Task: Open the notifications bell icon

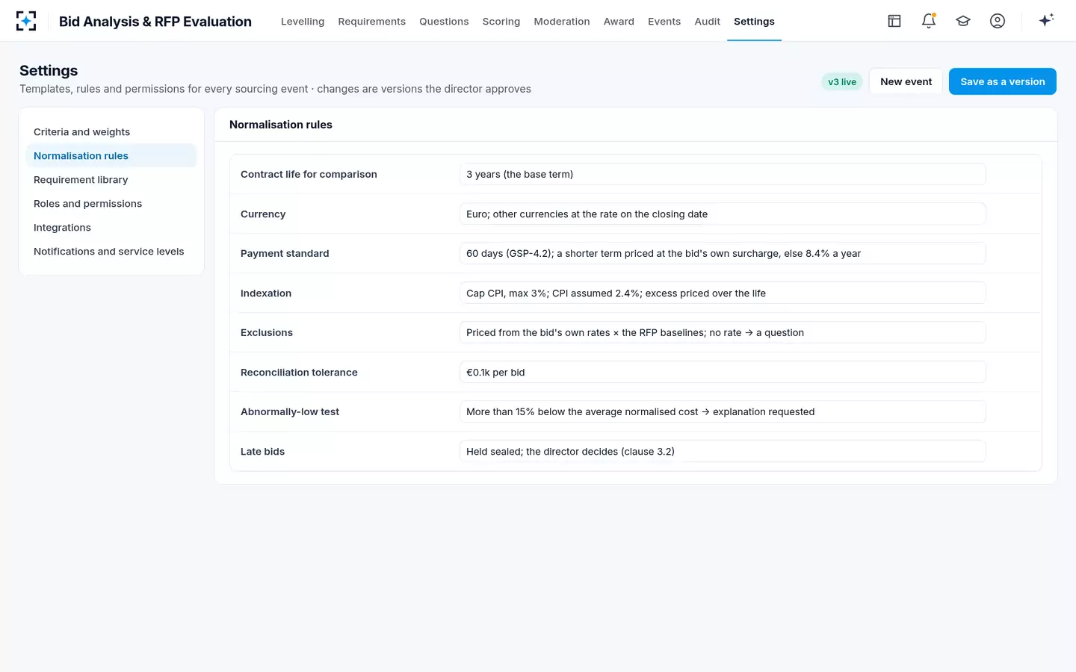Action: click(929, 21)
